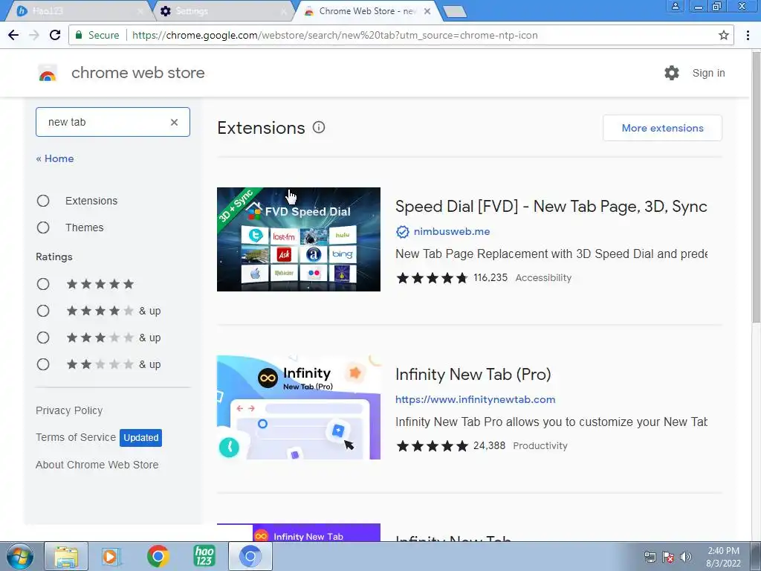Select the active Chromium taskbar window
The height and width of the screenshot is (571, 761).
click(x=250, y=556)
